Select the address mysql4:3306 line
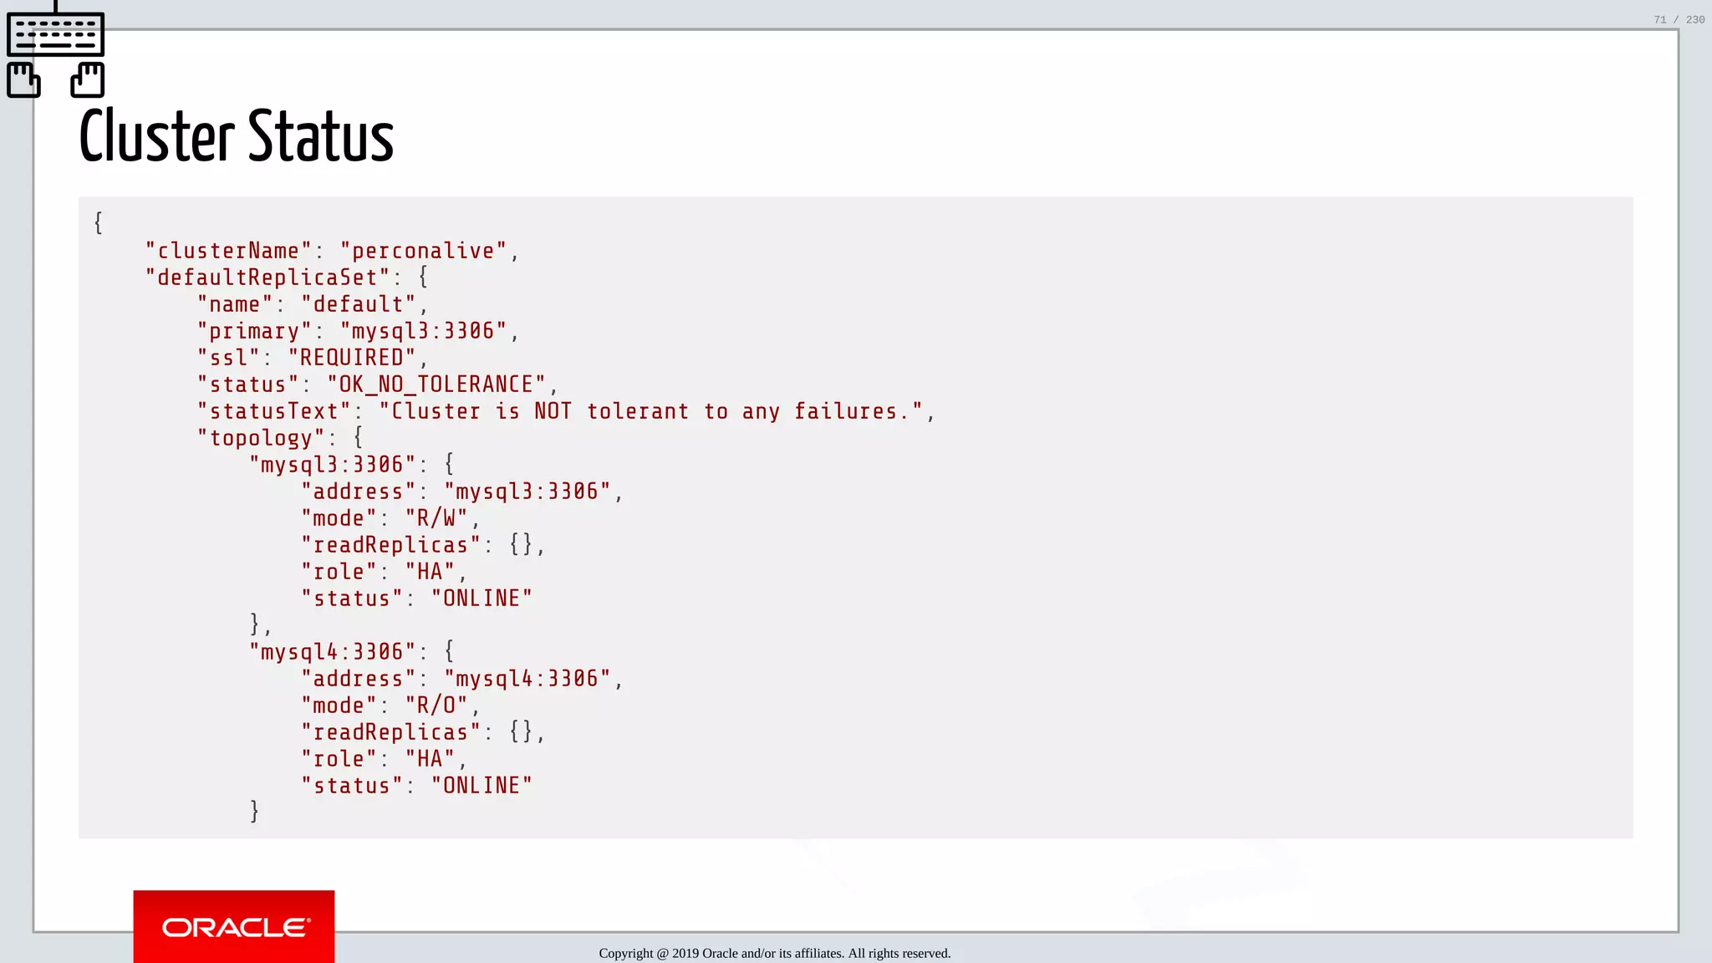Image resolution: width=1712 pixels, height=963 pixels. click(462, 679)
